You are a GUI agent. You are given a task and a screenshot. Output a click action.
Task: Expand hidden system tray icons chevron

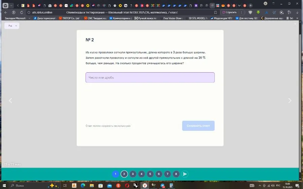coord(260,186)
